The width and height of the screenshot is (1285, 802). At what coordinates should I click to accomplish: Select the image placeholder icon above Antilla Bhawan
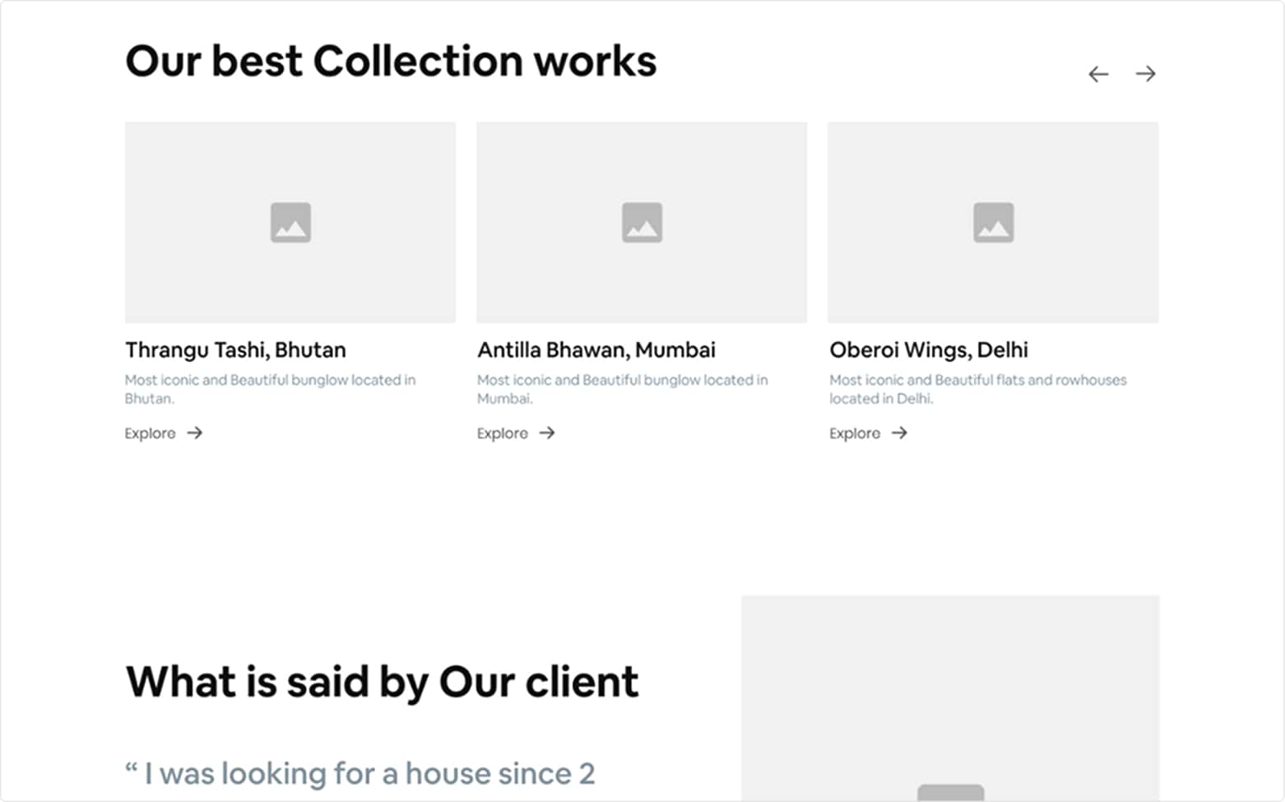pos(642,223)
